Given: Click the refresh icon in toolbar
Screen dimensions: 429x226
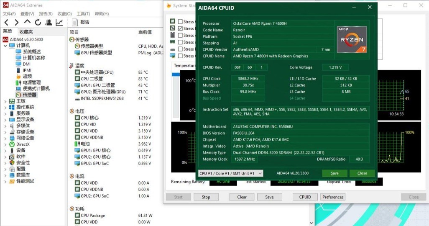Looking at the screenshot, I should click(38, 23).
